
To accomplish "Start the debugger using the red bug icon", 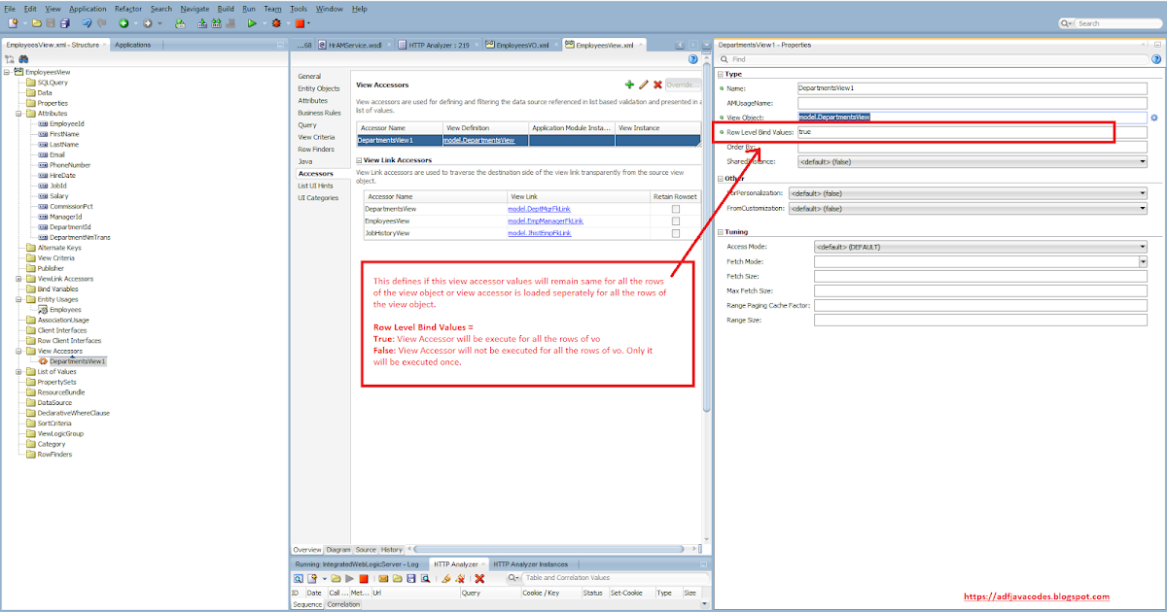I will [x=275, y=23].
